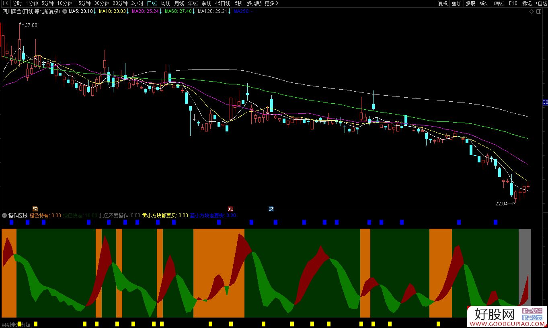
Task: Click the 涨 event marker icon
Action: [x=230, y=209]
